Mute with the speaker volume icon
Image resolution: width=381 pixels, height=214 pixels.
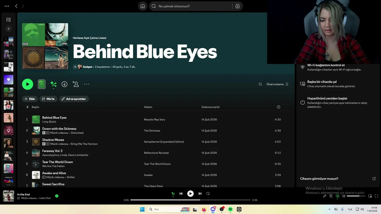point(343,196)
